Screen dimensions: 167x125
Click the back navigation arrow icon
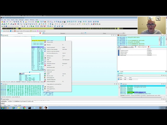[7, 22]
